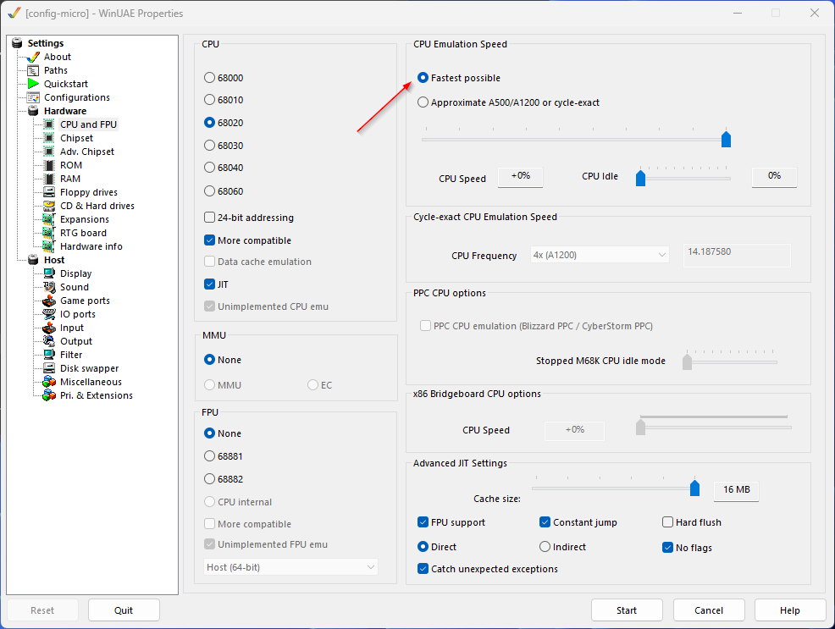Click the CPU Speed +0% value field

pos(520,177)
